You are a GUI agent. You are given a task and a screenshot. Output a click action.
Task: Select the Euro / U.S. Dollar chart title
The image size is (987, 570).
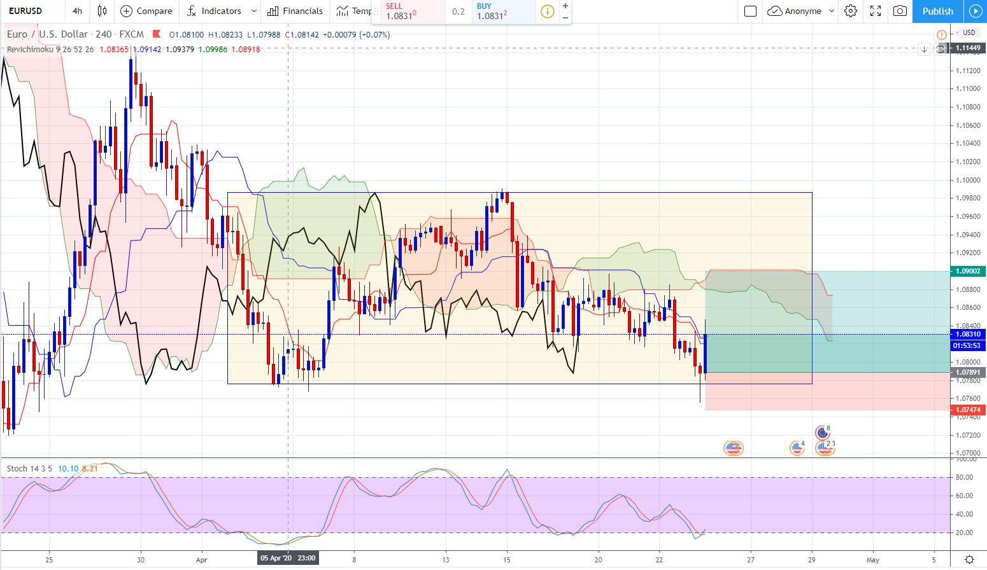click(x=75, y=34)
